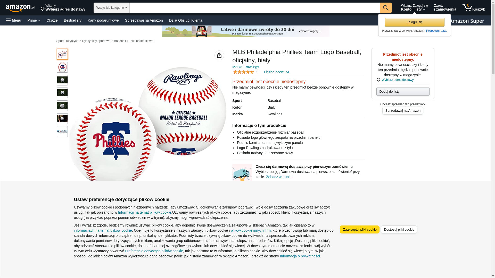Expand the Konto i listy dropdown
Image resolution: width=495 pixels, height=278 pixels.
[x=414, y=8]
